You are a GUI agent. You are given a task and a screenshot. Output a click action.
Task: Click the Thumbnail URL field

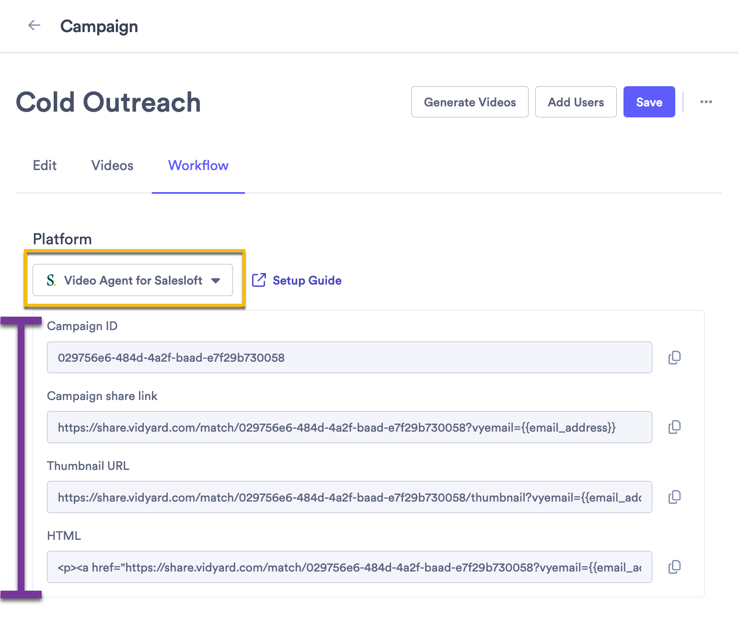click(349, 497)
